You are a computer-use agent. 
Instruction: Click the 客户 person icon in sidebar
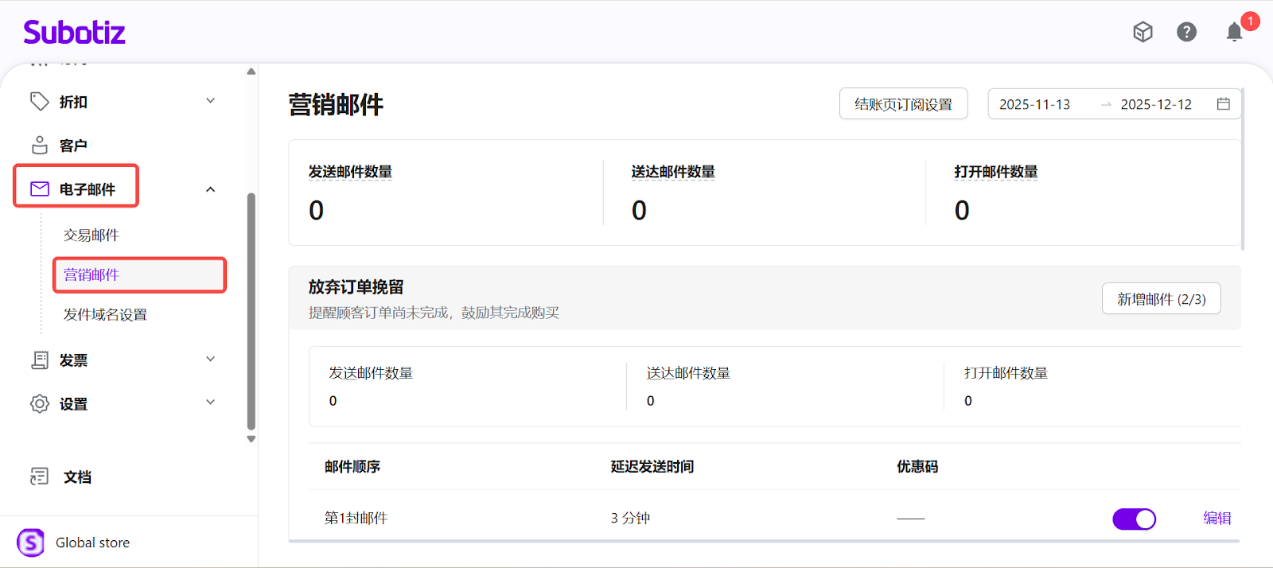(x=39, y=145)
